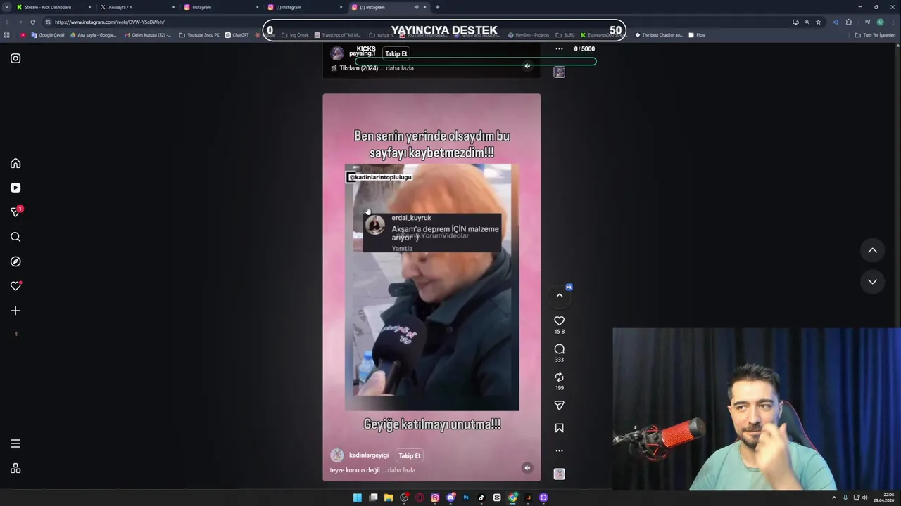The width and height of the screenshot is (901, 506).
Task: Open The best ChatBot bookmark
Action: tap(659, 35)
